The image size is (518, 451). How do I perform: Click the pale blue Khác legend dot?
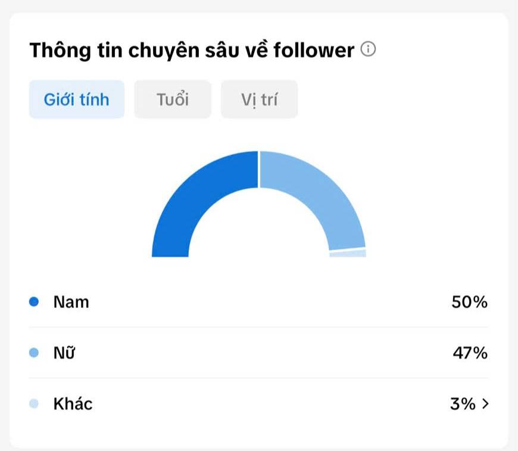point(34,403)
